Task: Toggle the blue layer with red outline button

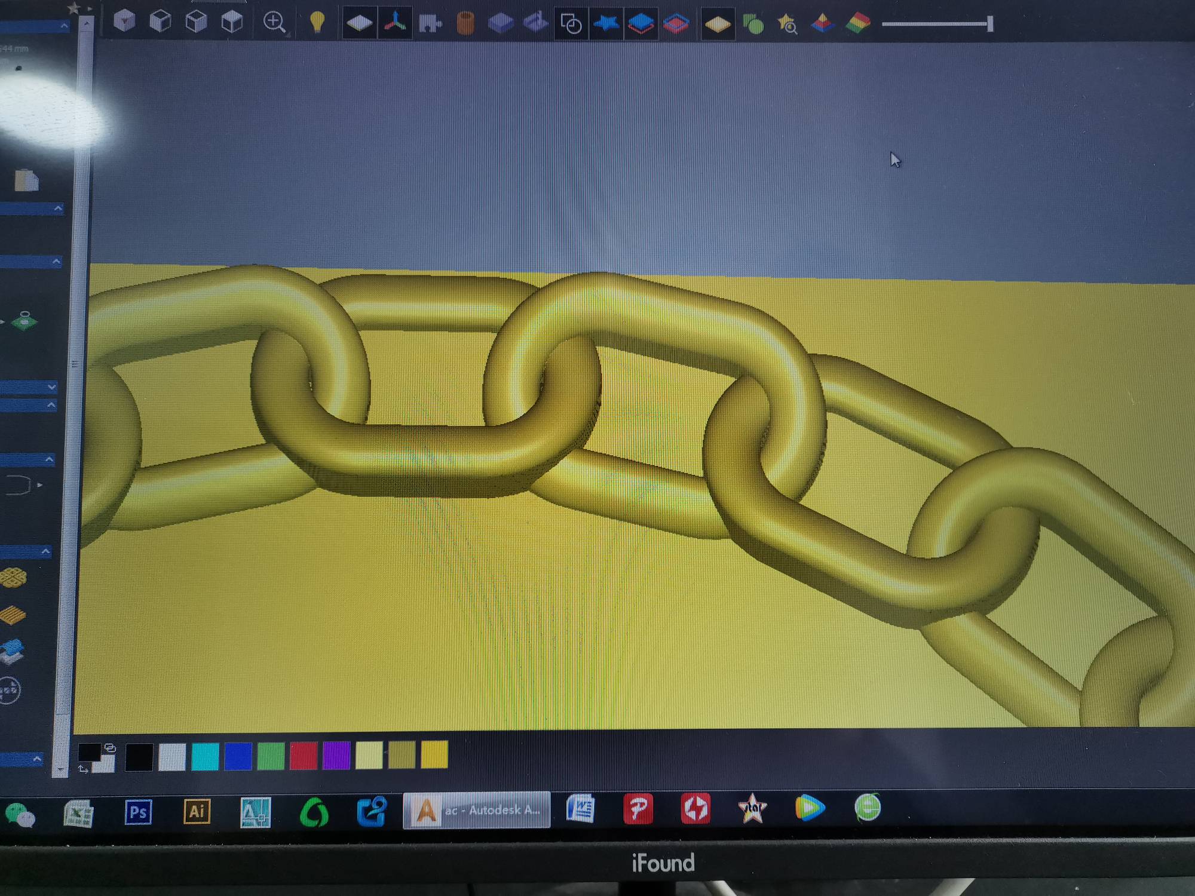Action: click(641, 24)
